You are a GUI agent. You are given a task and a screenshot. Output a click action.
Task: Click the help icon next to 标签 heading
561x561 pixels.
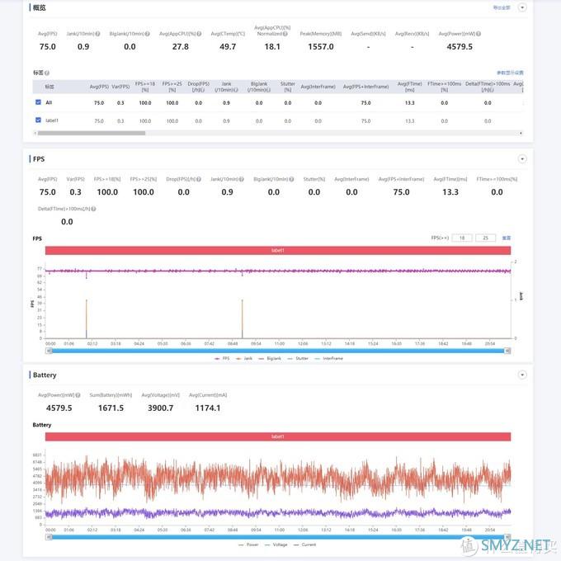pyautogui.click(x=47, y=73)
